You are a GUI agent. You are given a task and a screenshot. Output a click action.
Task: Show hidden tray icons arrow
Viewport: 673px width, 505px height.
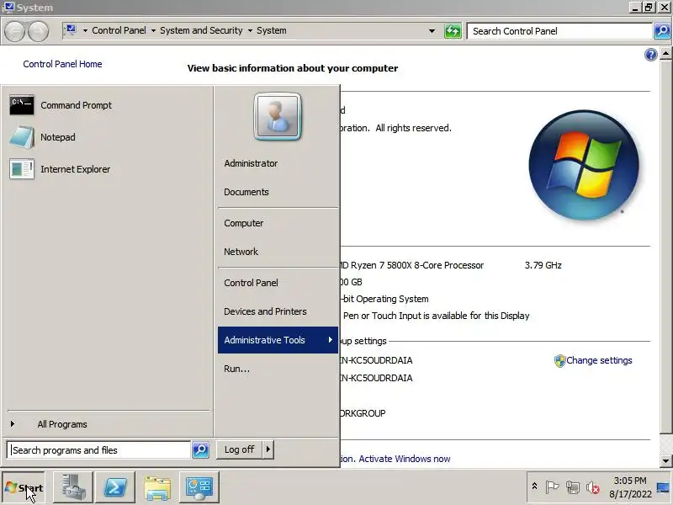pos(534,486)
